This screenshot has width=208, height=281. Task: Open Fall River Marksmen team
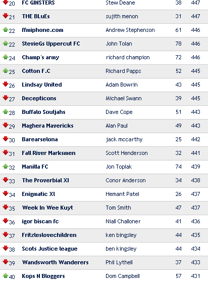(x=48, y=153)
